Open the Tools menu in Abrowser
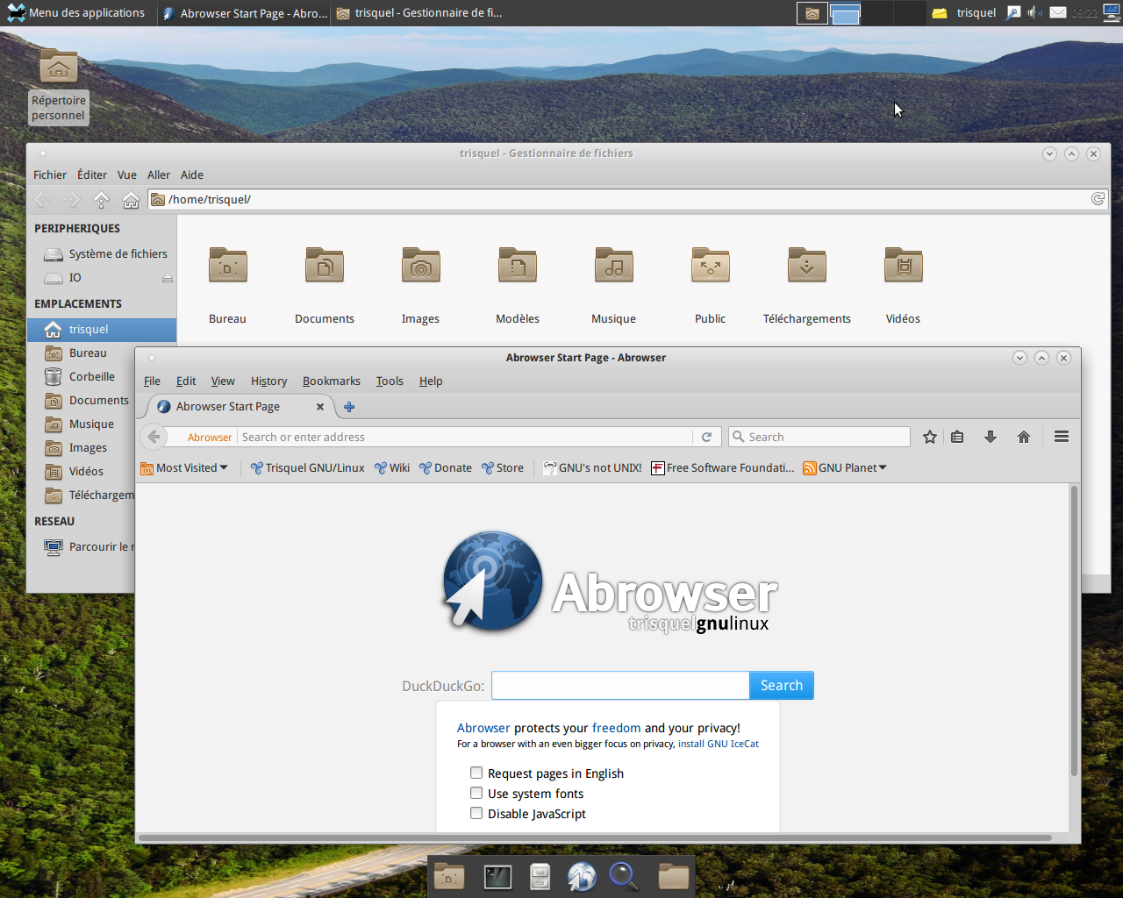 (x=390, y=381)
